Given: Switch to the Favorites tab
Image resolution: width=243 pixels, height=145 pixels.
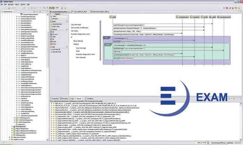Looking at the screenshot, I should 64,99.
